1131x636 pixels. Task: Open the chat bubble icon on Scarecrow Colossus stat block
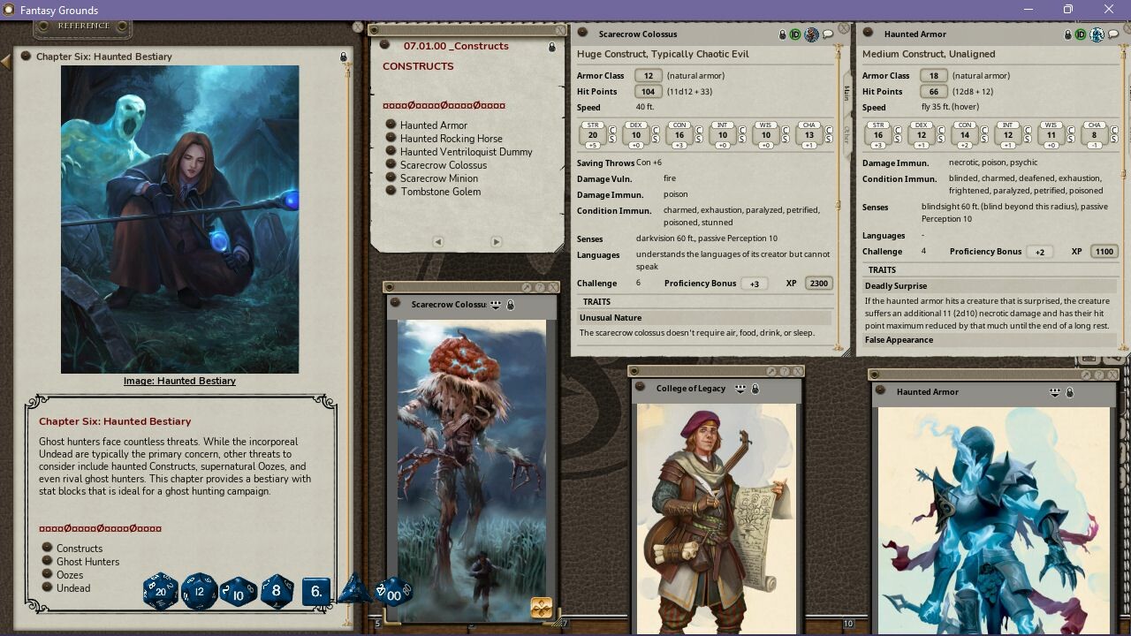pos(828,34)
